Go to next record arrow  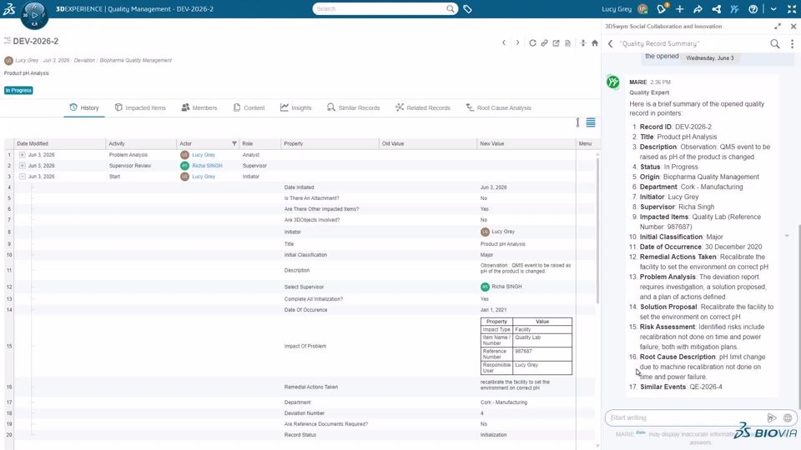click(517, 42)
